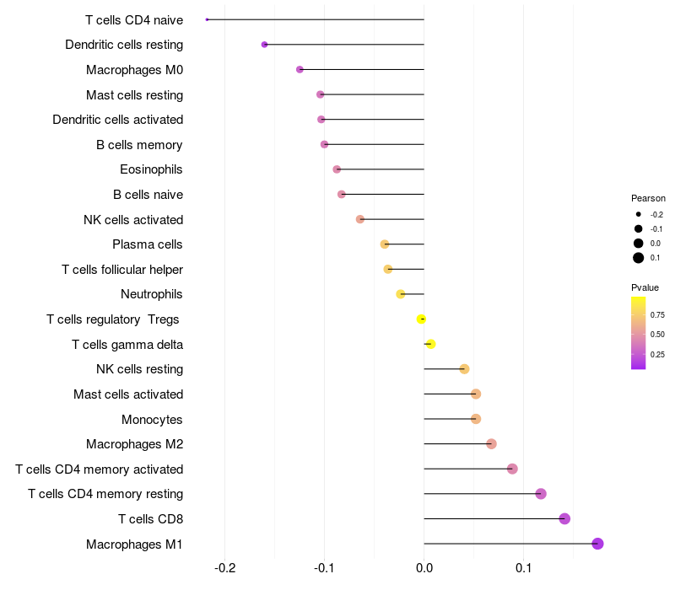Select the Pearson legend 0.0 circle
Screen dimensions: 675x590
pyautogui.click(x=639, y=244)
